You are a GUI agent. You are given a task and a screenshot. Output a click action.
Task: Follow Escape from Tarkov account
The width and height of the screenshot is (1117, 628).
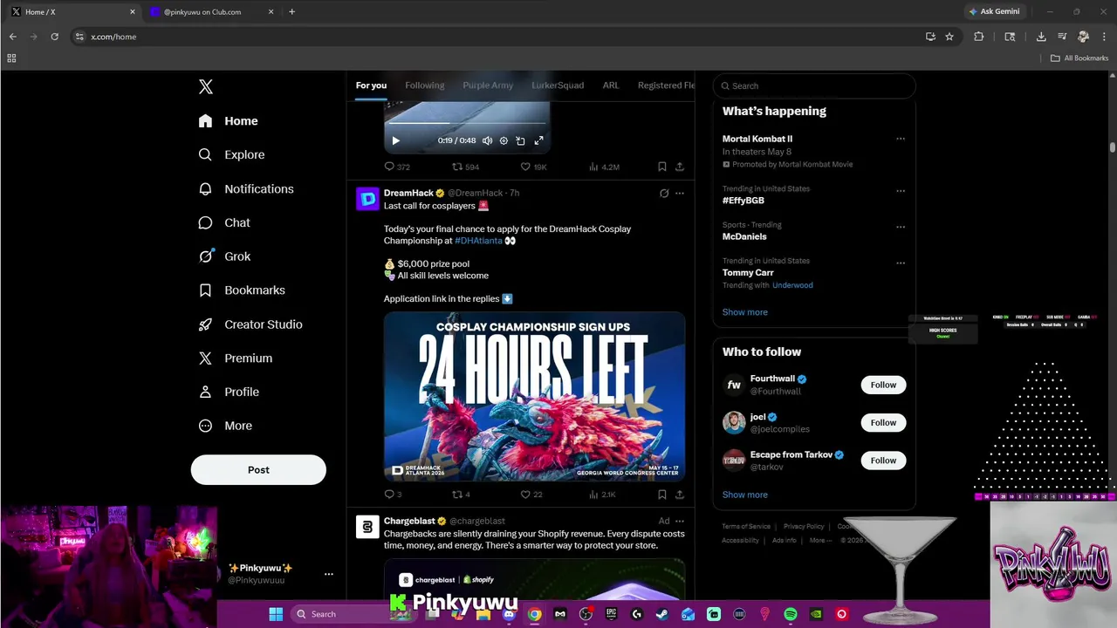[883, 460]
